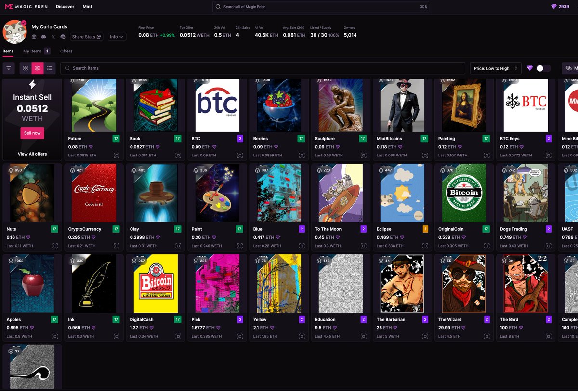Click the quick-view icon on Berries card
Image resolution: width=578 pixels, height=391 pixels.
[x=302, y=156]
